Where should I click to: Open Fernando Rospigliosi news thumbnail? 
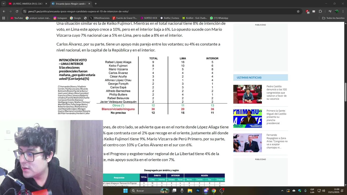[x=248, y=143]
